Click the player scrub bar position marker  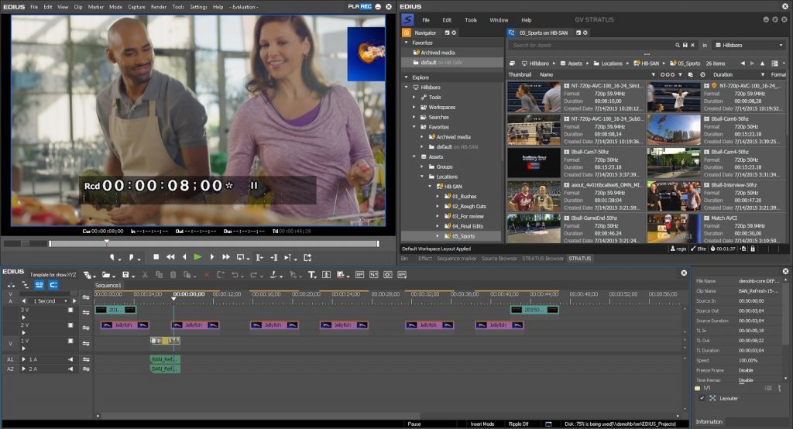point(107,242)
